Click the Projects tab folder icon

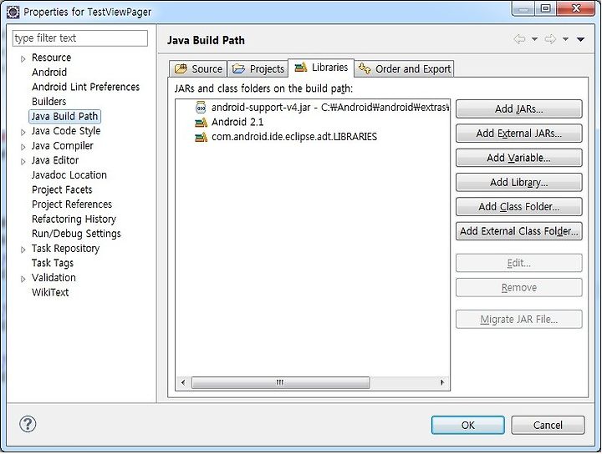(x=238, y=68)
